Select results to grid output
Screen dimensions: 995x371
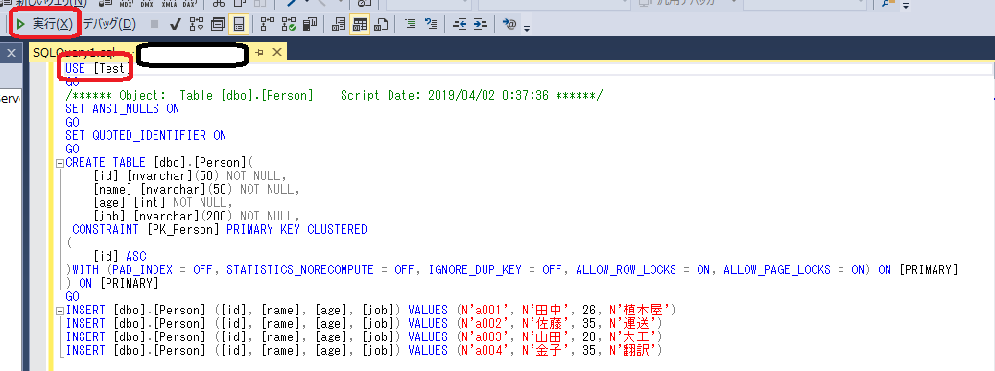pyautogui.click(x=360, y=24)
